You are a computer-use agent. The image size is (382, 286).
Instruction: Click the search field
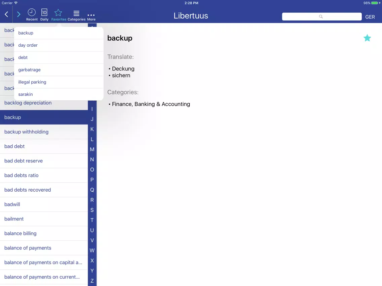321,16
